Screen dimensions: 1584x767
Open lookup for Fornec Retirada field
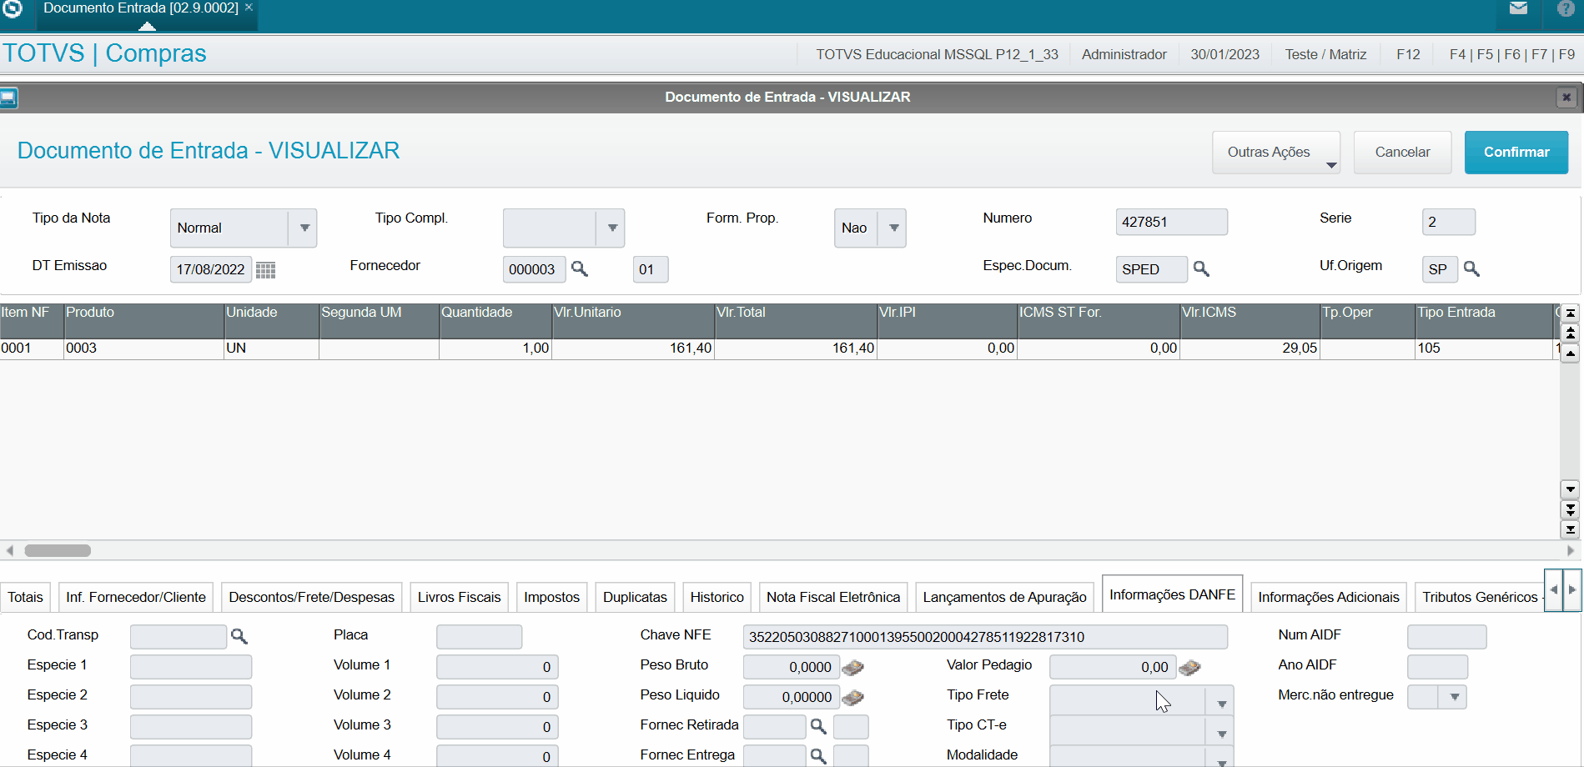click(x=818, y=726)
